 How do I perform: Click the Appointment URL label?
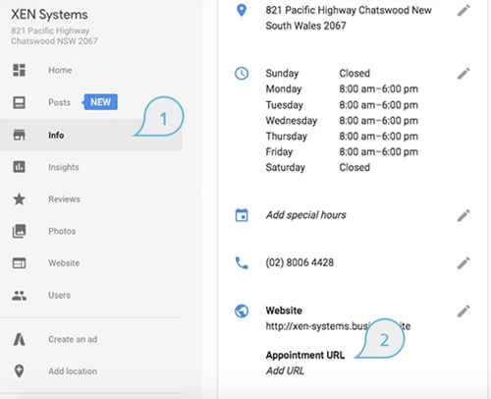click(305, 355)
